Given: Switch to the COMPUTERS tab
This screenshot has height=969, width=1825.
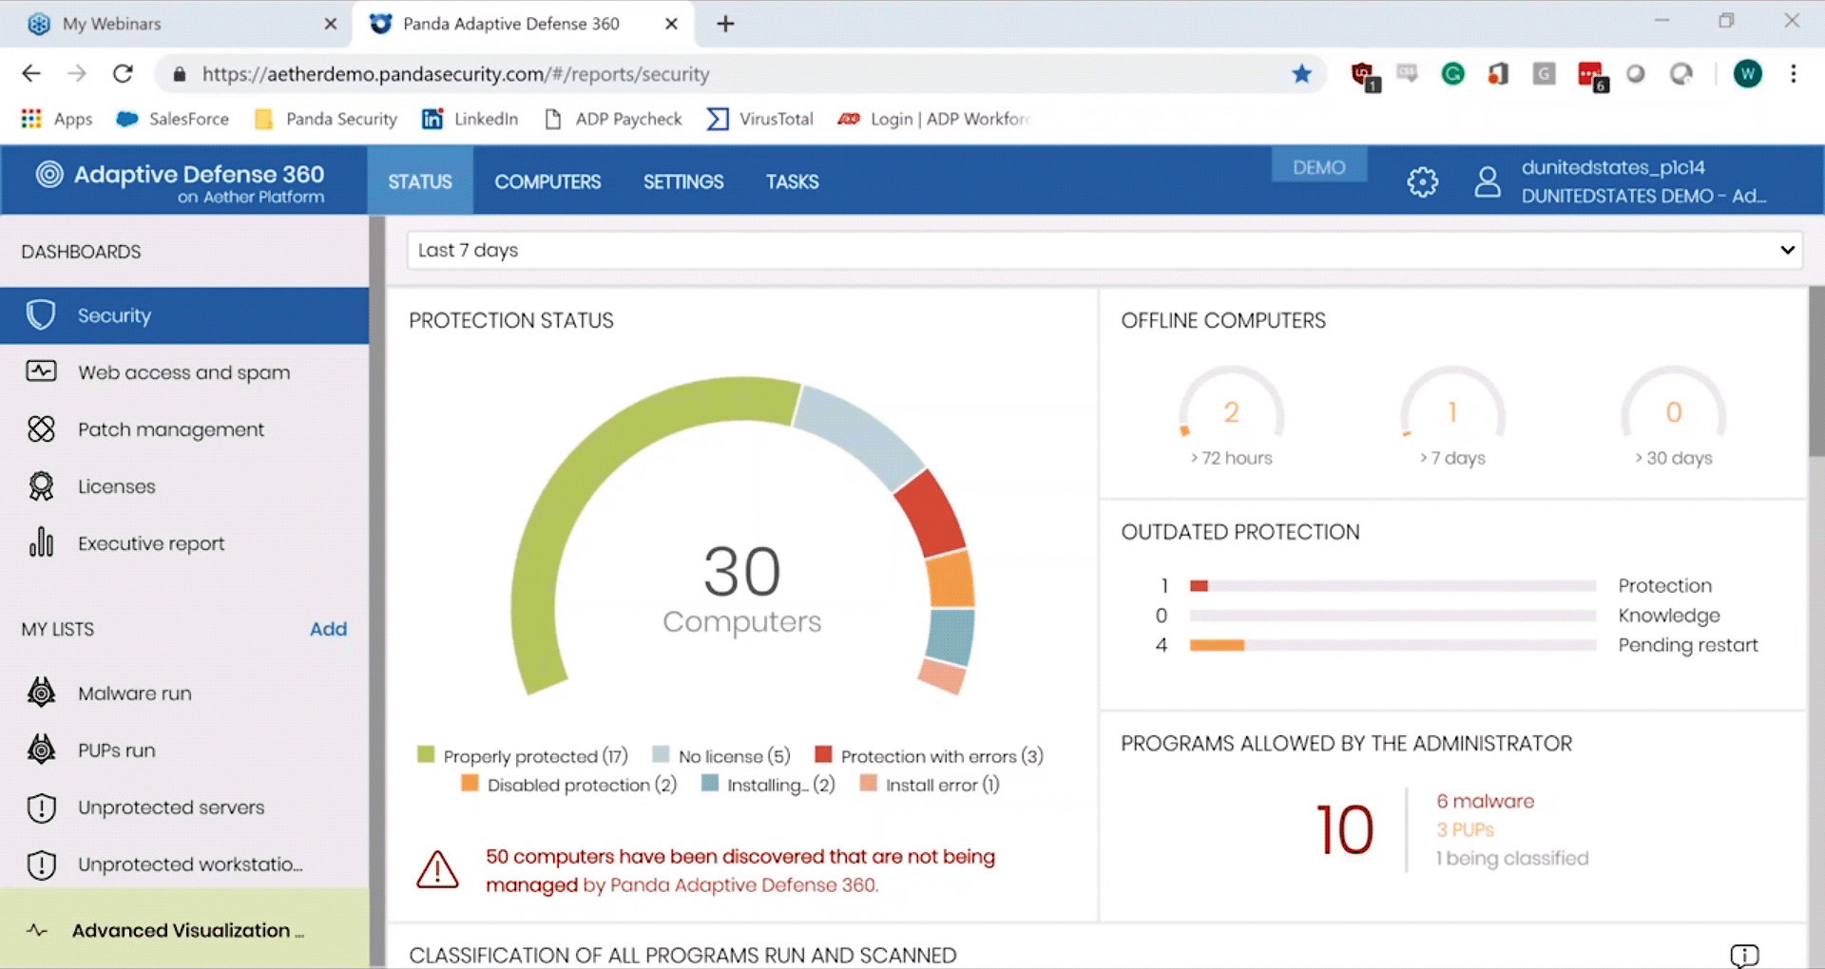Looking at the screenshot, I should (547, 181).
